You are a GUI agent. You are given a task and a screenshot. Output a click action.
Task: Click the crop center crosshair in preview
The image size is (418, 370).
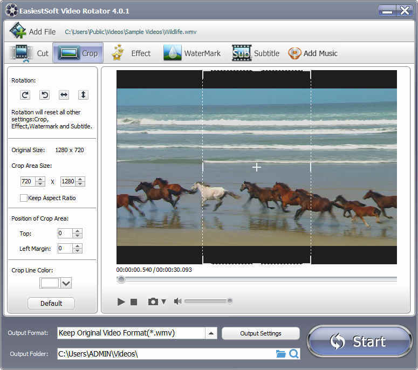pyautogui.click(x=256, y=167)
